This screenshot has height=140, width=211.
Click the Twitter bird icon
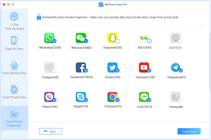[x=113, y=67]
